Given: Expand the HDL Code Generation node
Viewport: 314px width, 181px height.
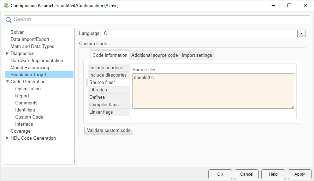Looking at the screenshot, I should [x=8, y=138].
